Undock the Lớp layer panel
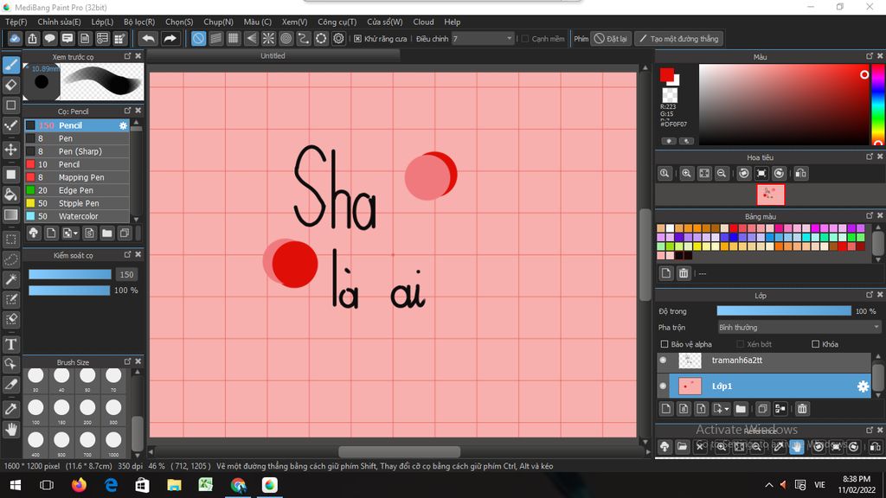This screenshot has width=886, height=498. (x=869, y=296)
